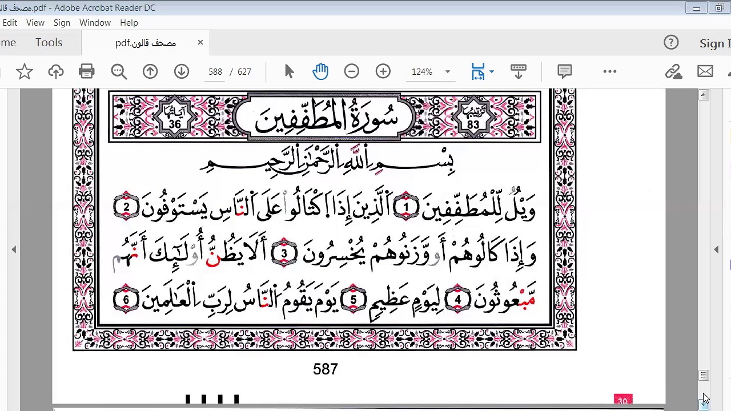731x411 pixels.
Task: Click page number 587 on page
Action: click(x=326, y=369)
